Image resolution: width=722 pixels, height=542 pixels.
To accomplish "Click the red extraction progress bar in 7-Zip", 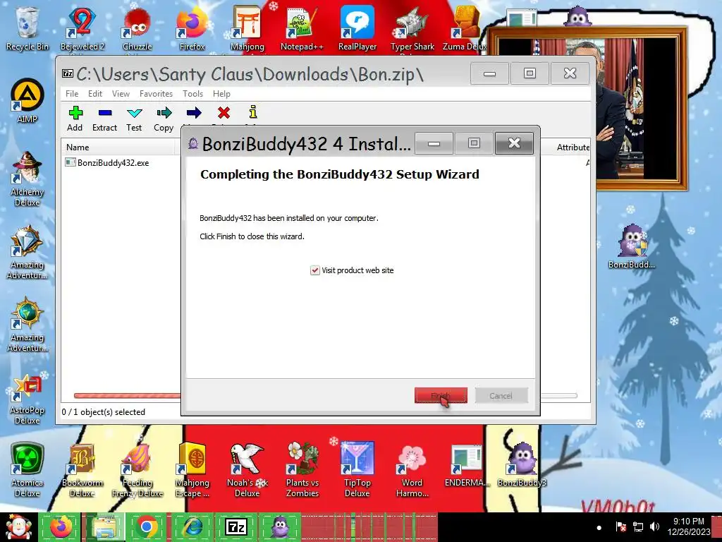I will pos(128,395).
